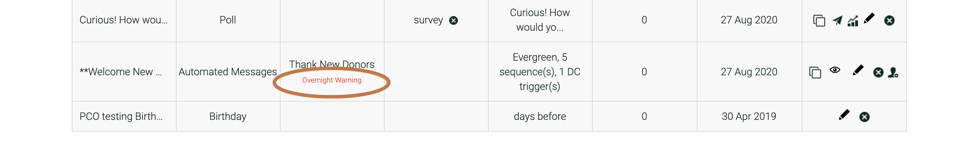This screenshot has width=962, height=144.
Task: Edit the Welcome New automated message
Action: pyautogui.click(x=858, y=70)
